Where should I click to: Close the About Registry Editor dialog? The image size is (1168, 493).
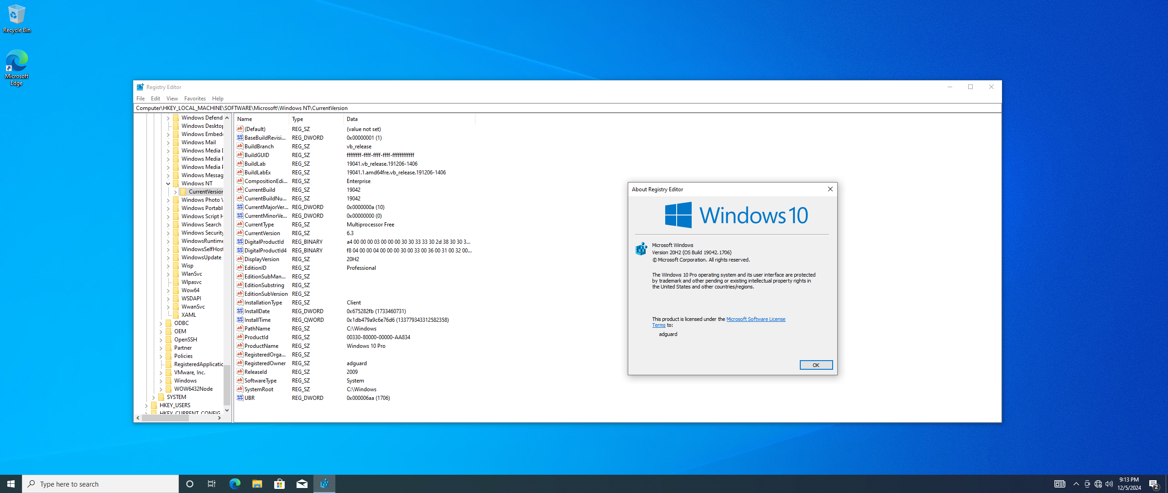(830, 189)
